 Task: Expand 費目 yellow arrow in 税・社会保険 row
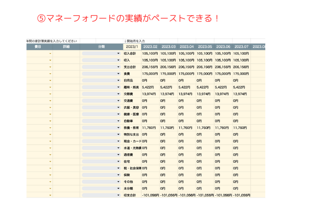(x=50, y=168)
